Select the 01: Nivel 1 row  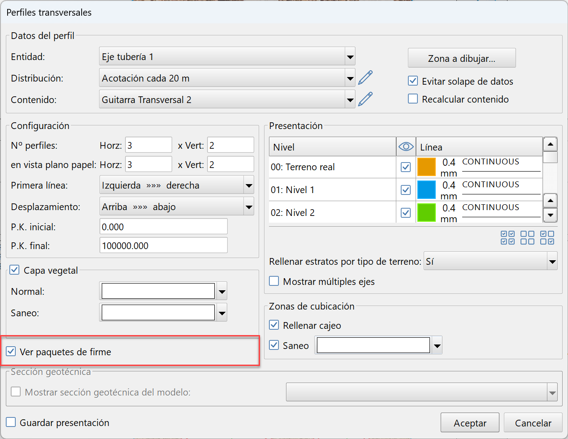332,190
